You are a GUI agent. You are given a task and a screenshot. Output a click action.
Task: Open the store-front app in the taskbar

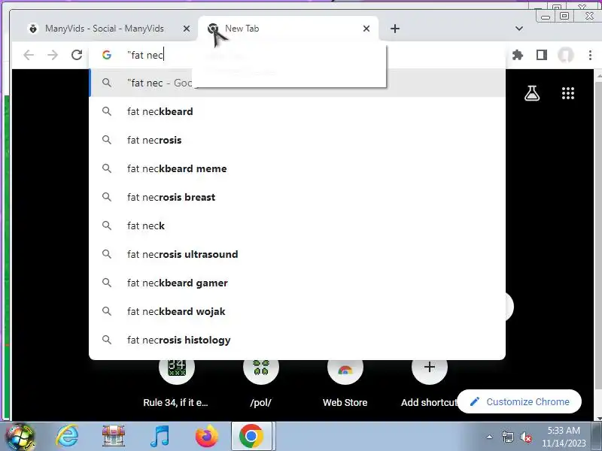click(x=114, y=437)
